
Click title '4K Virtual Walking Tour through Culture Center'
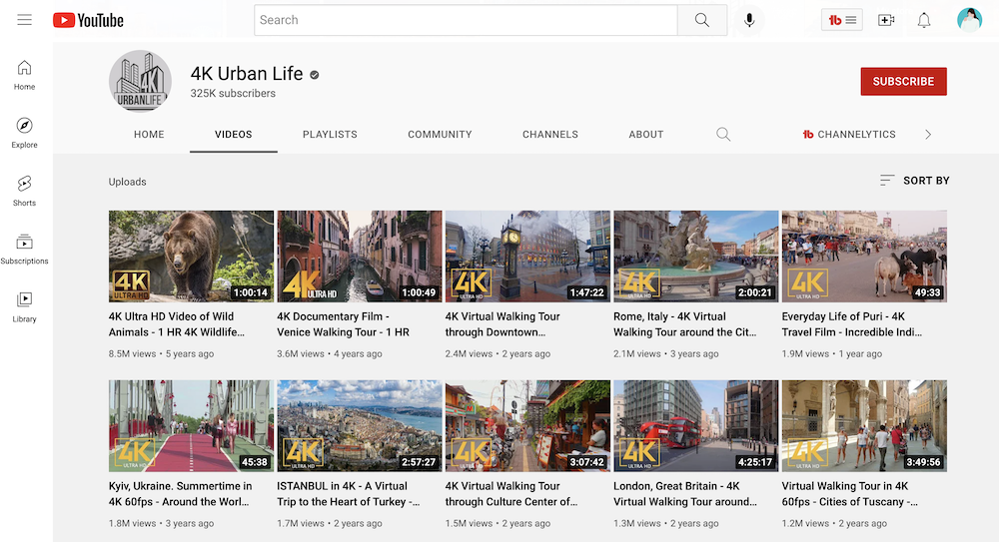pos(511,494)
